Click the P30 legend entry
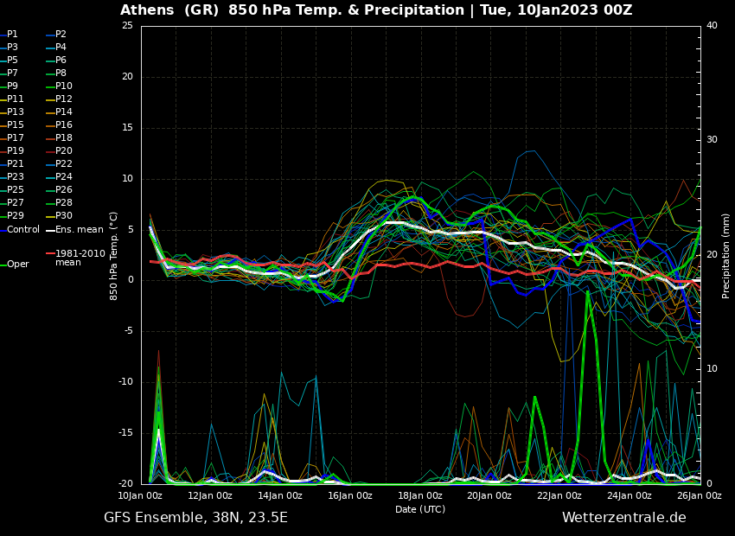The height and width of the screenshot is (536, 735). coord(59,216)
